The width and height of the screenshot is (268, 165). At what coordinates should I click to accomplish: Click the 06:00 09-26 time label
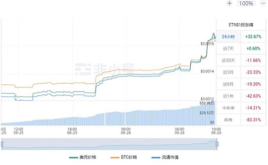[x=180, y=131]
